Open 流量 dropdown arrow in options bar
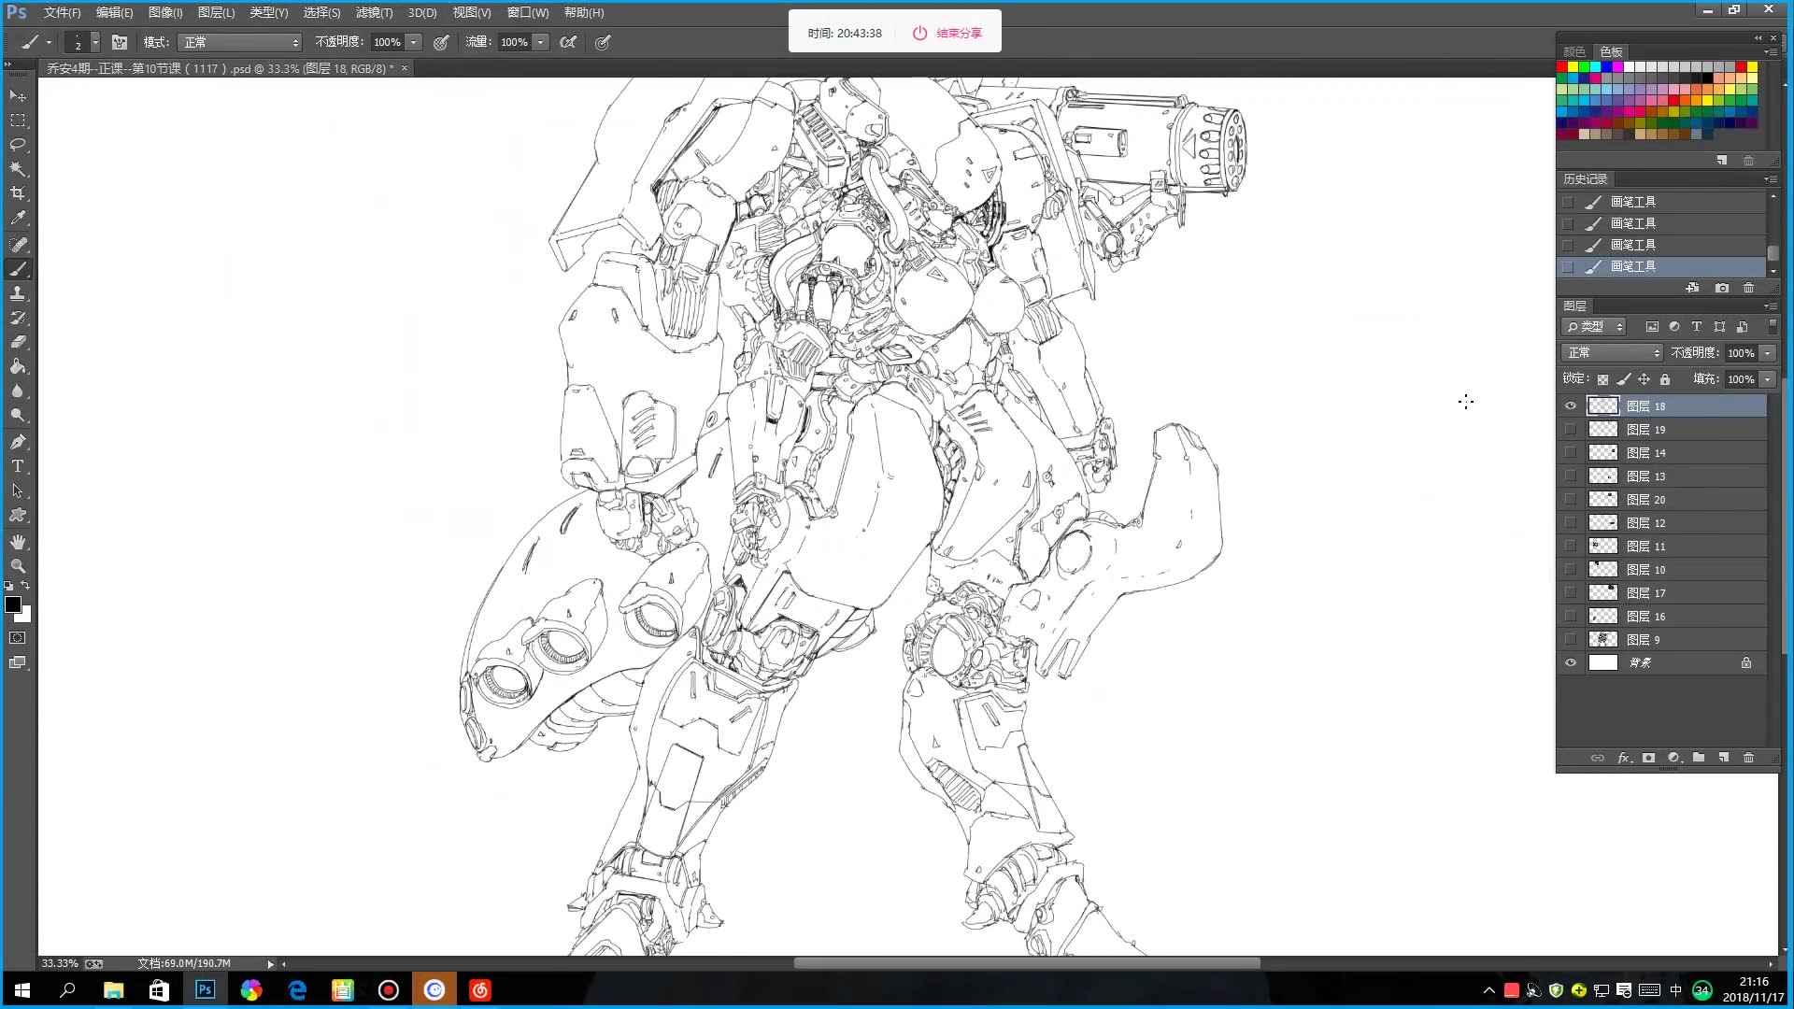Viewport: 1794px width, 1009px height. 541,42
